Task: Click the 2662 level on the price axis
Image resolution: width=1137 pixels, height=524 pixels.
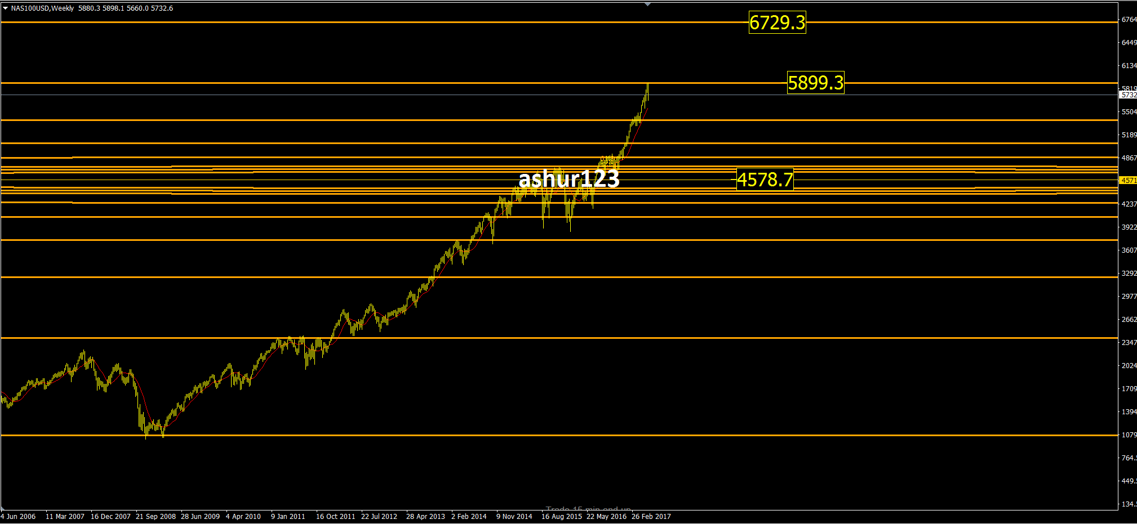Action: pyautogui.click(x=1129, y=320)
